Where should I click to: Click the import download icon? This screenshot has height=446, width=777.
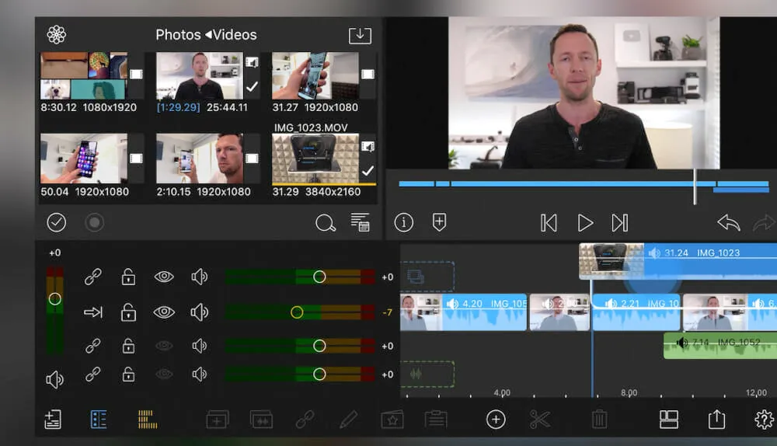coord(360,35)
